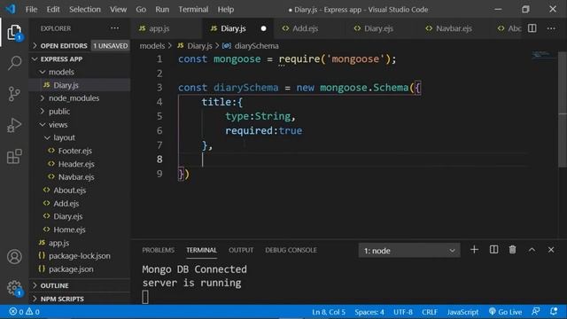Expand the OUTLINE section
Image resolution: width=567 pixels, height=319 pixels.
point(80,285)
